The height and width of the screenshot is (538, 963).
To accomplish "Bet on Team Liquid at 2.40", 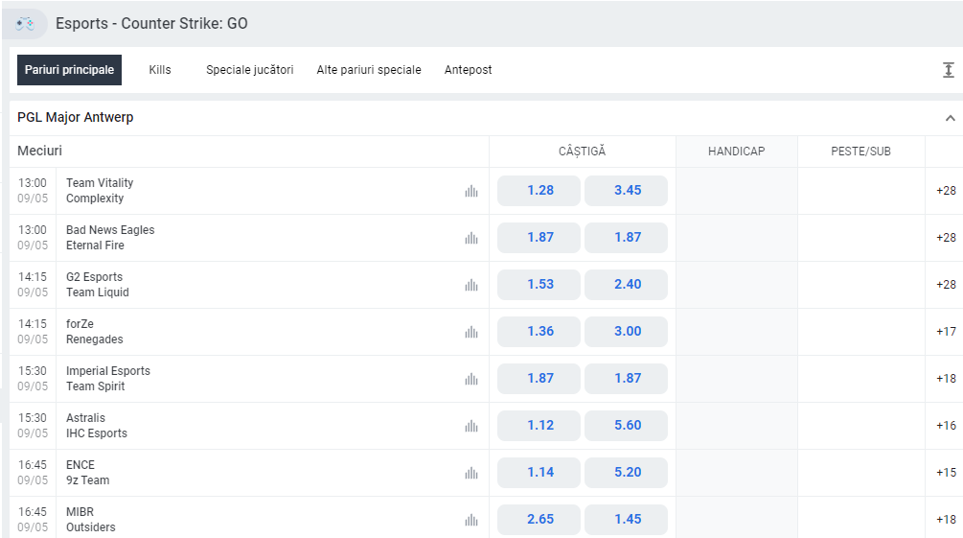I will point(626,285).
